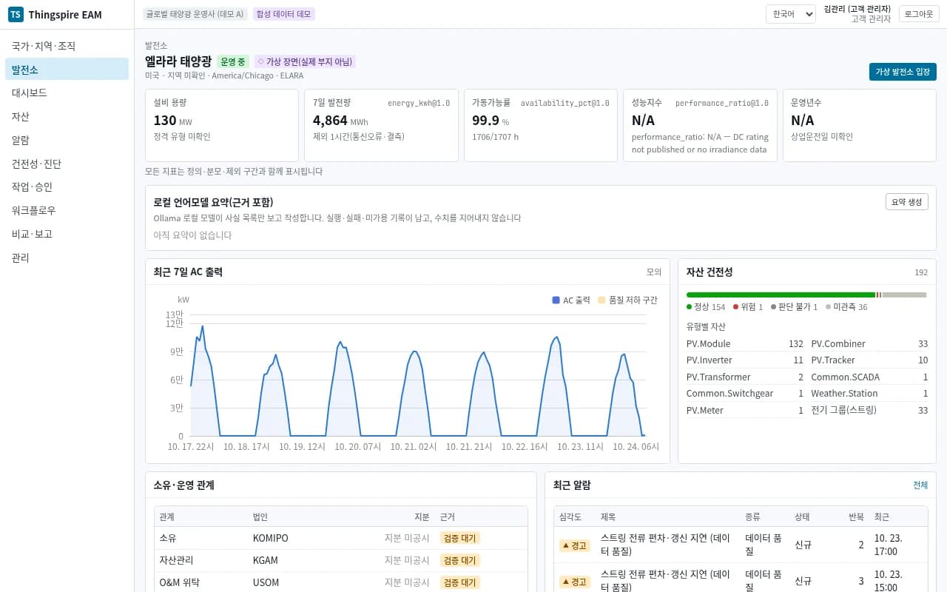Click the 가상 장면(실제 부지 아님) badge
Image resolution: width=947 pixels, height=592 pixels.
[305, 62]
